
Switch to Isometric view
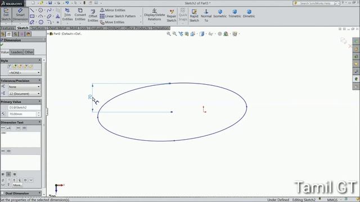point(220,13)
